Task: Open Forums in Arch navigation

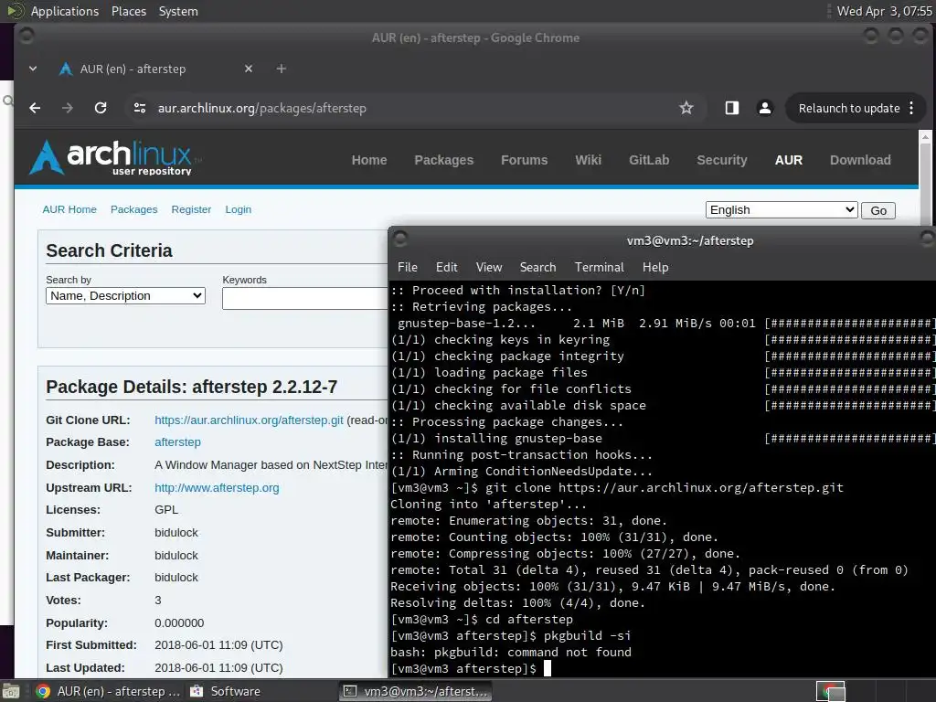Action: [524, 160]
